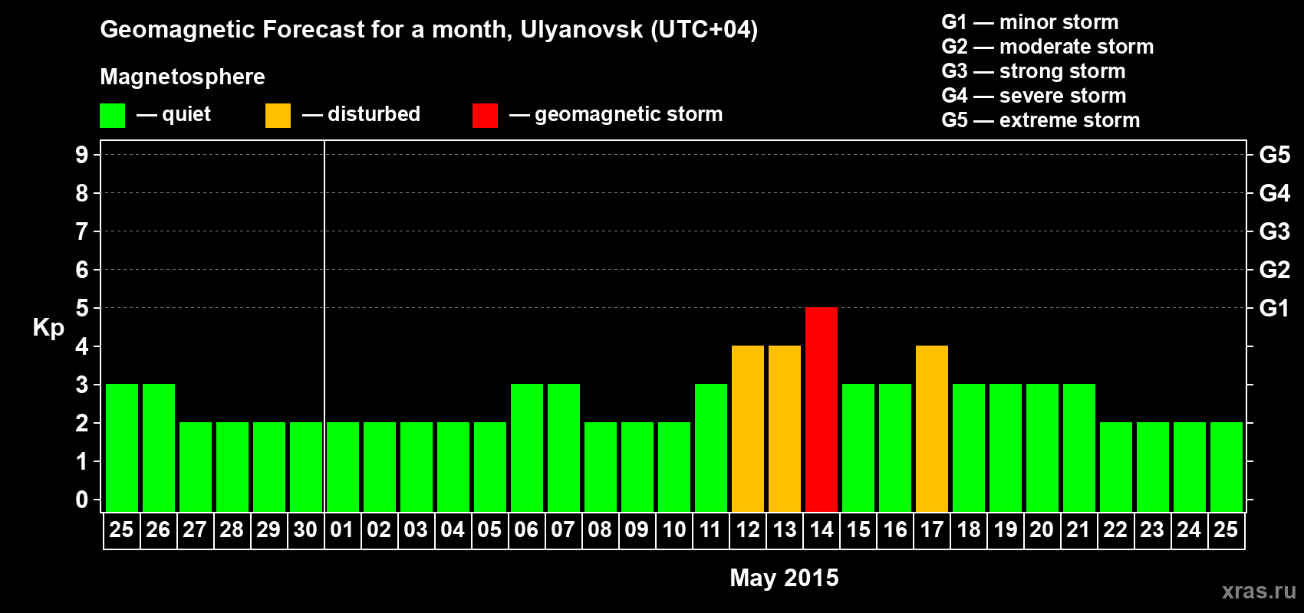The width and height of the screenshot is (1304, 613).
Task: Click date label 14 on x-axis
Action: tap(822, 530)
